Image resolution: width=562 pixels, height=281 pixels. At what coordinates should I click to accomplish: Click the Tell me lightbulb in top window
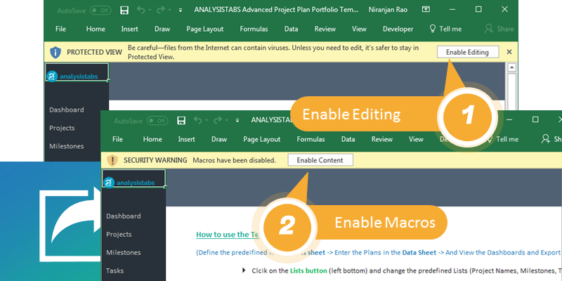(x=433, y=29)
